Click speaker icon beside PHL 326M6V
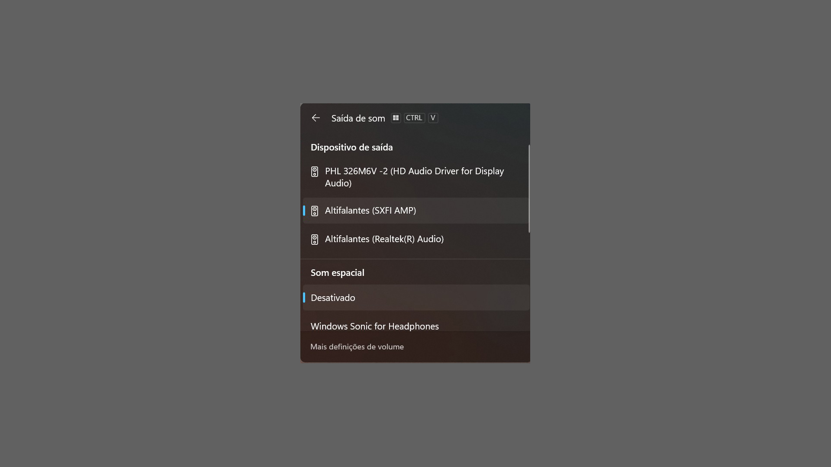 [315, 172]
